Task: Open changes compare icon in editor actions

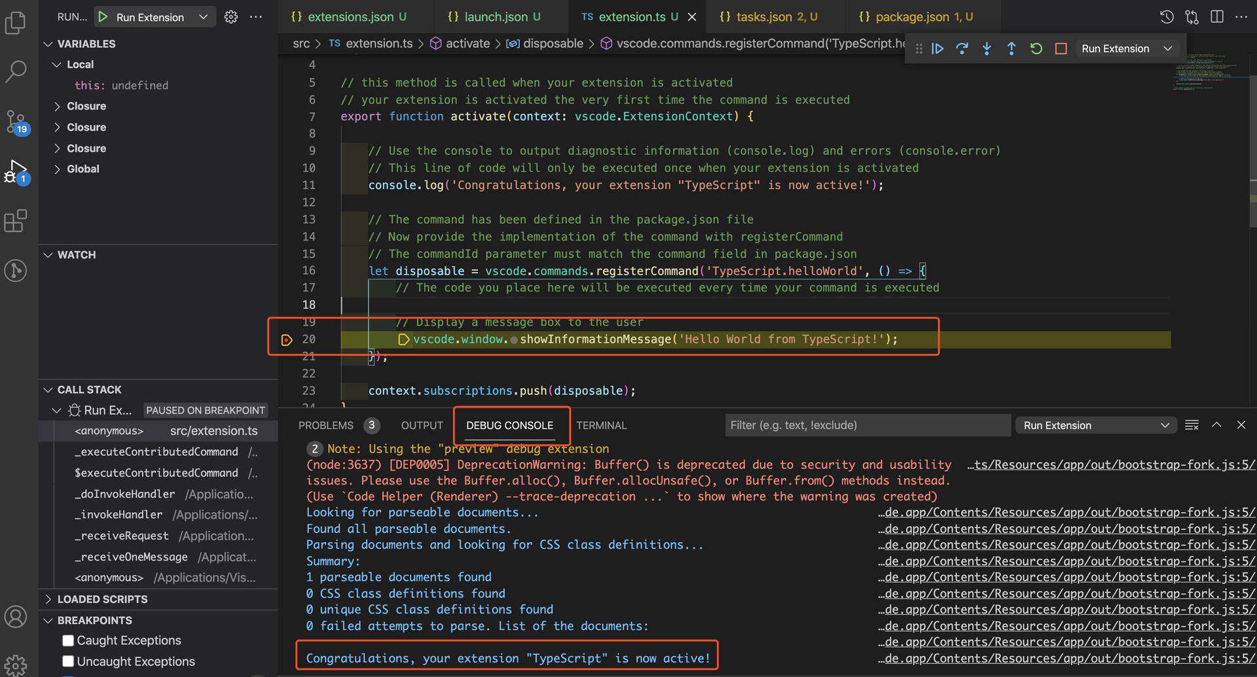Action: coord(1192,17)
